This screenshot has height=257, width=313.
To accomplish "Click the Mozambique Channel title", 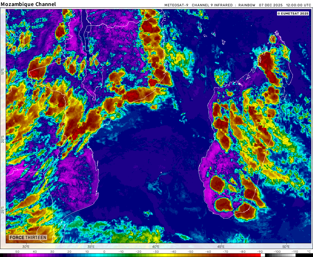I will point(28,4).
